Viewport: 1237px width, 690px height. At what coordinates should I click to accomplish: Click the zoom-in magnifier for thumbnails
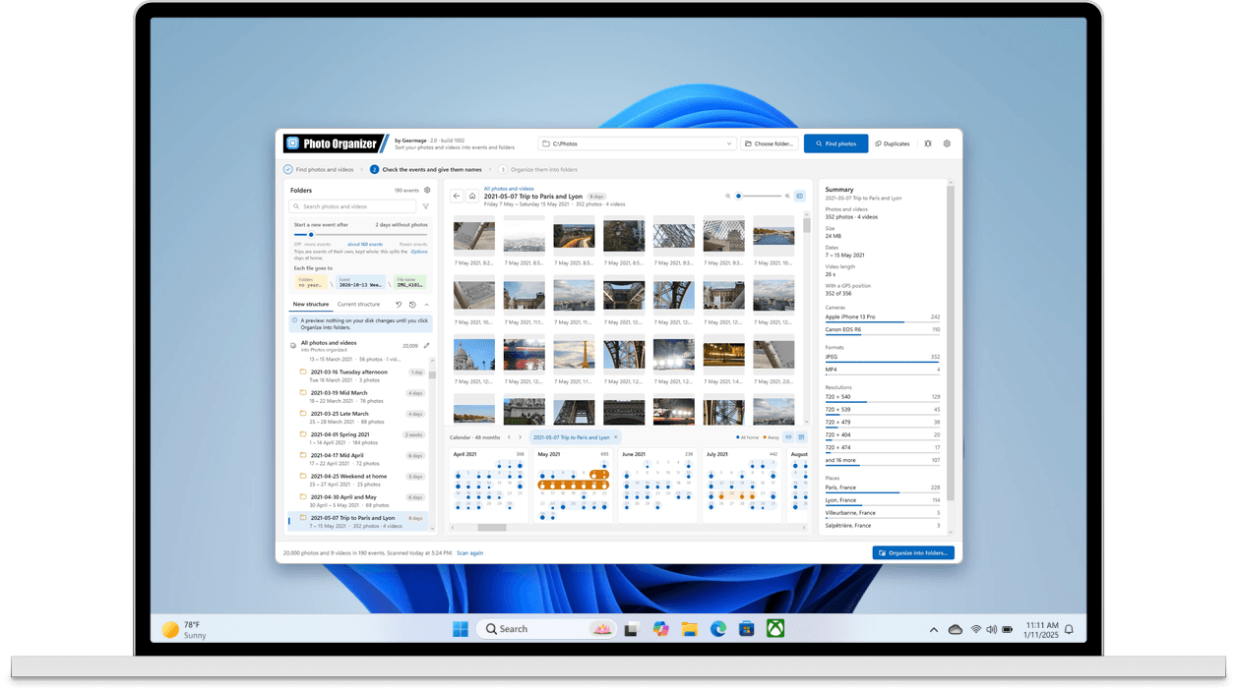point(787,196)
